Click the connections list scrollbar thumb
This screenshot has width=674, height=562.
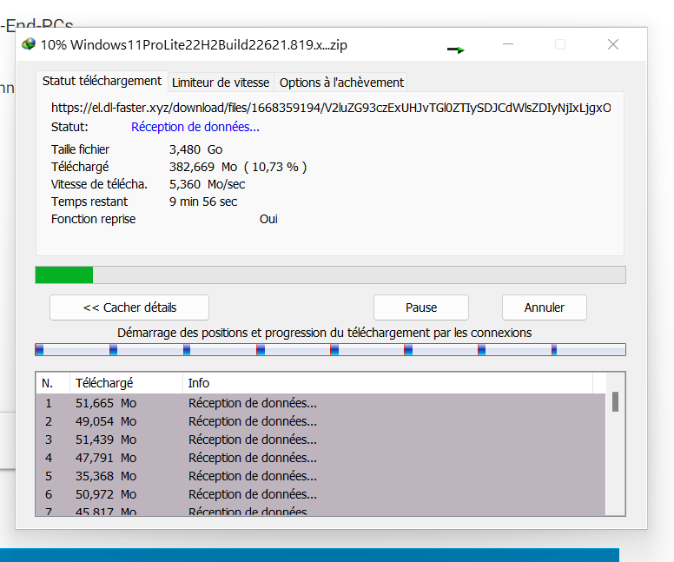[x=616, y=401]
